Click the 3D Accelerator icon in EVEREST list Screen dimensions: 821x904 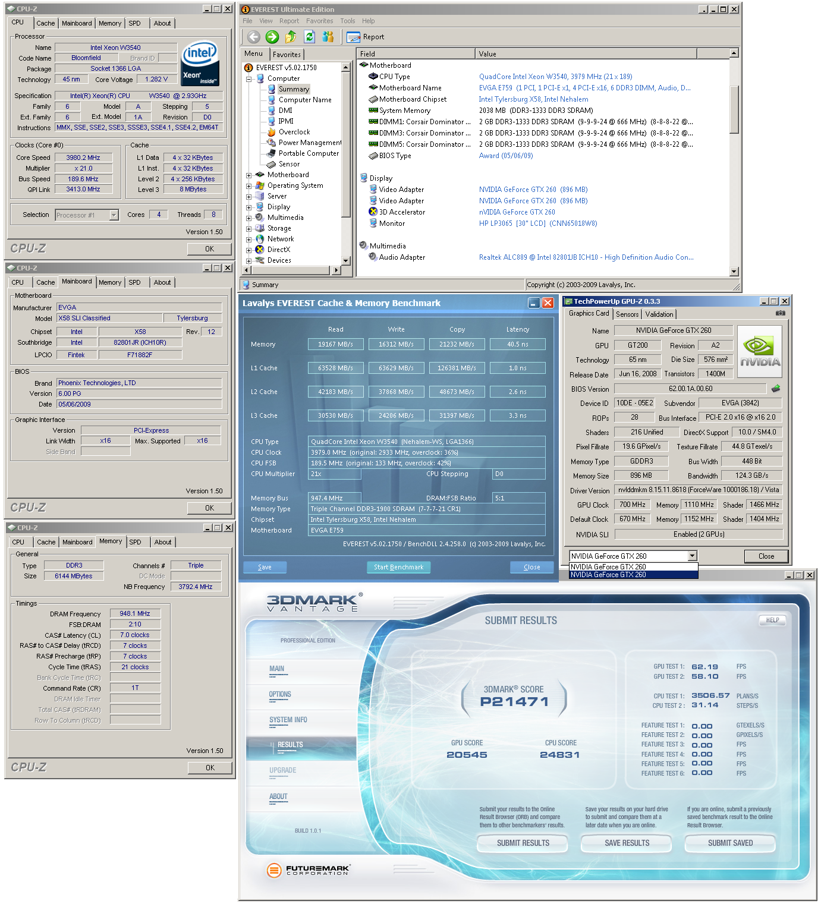(373, 212)
